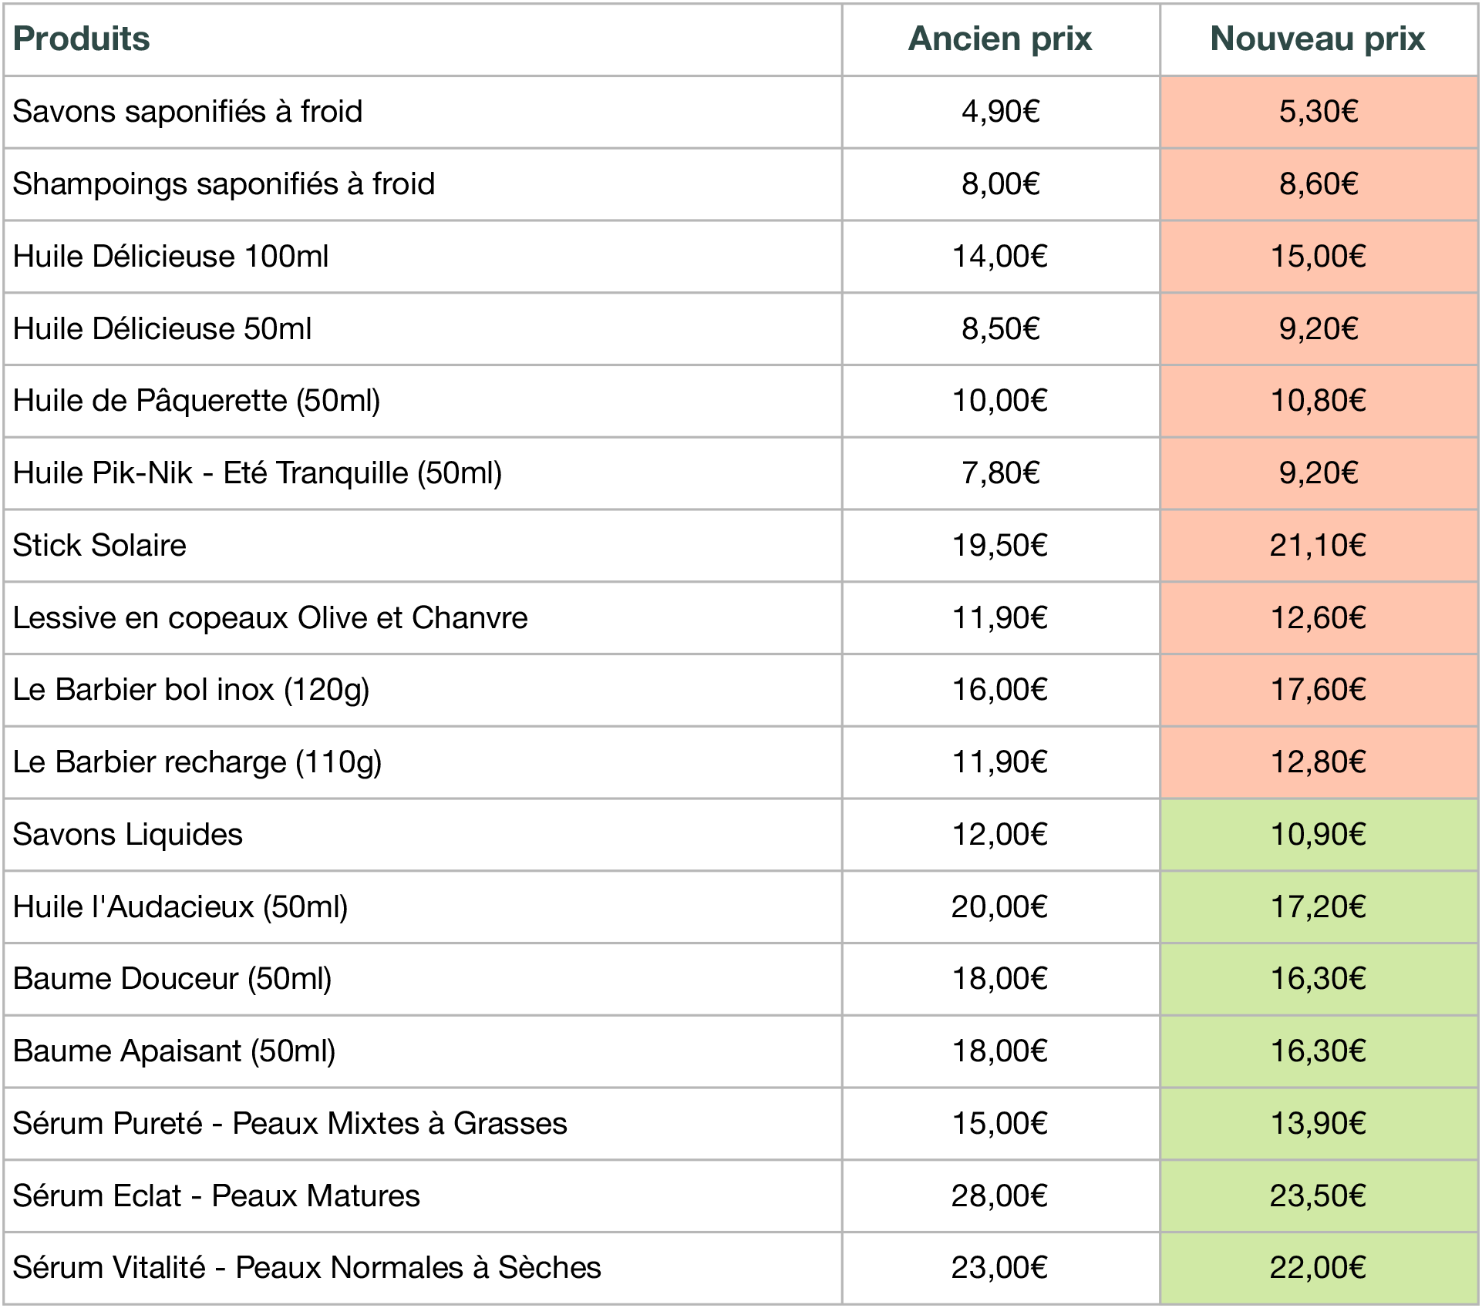Viewport: 1482px width, 1308px height.
Task: Click old price 12,00€
Action: pos(1000,835)
